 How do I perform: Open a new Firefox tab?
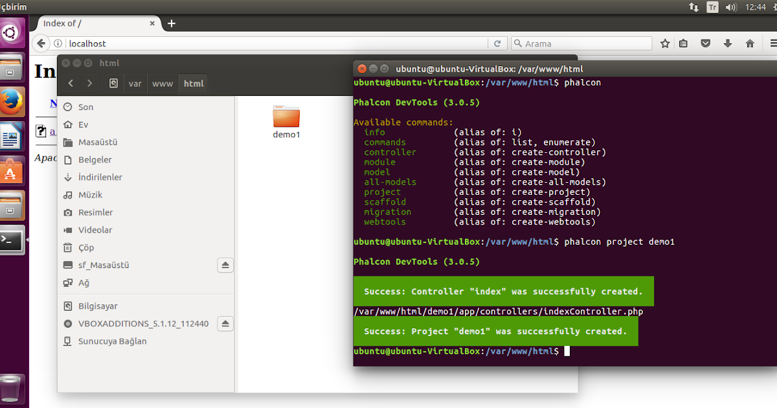(172, 23)
